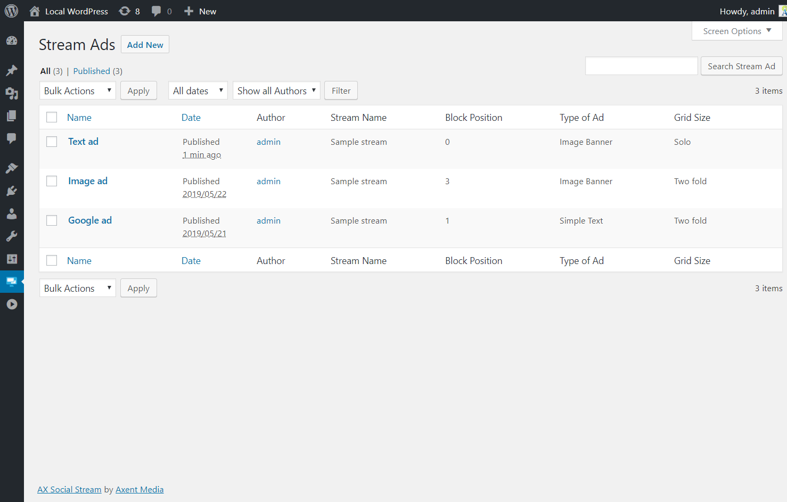Open Appearance via the paintbrush icon
This screenshot has height=502, width=787.
[x=12, y=168]
